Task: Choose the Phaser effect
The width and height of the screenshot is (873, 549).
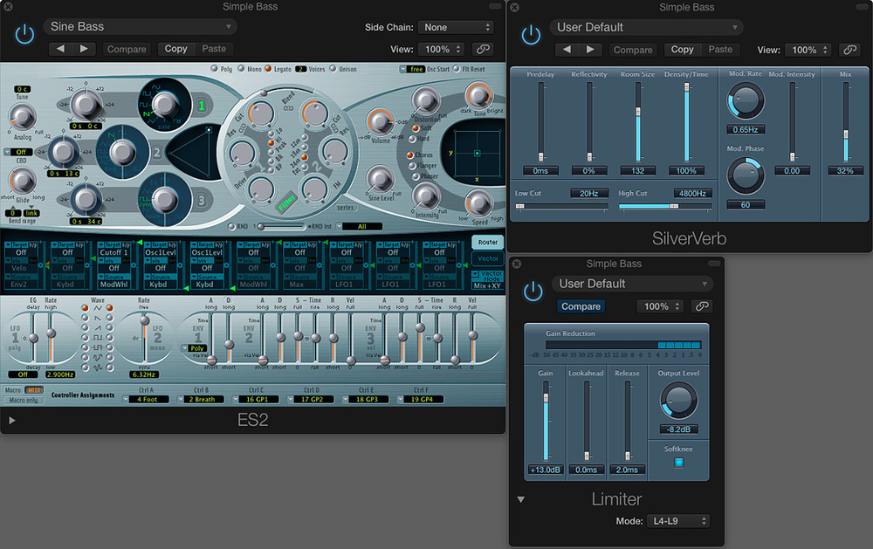Action: pyautogui.click(x=416, y=176)
